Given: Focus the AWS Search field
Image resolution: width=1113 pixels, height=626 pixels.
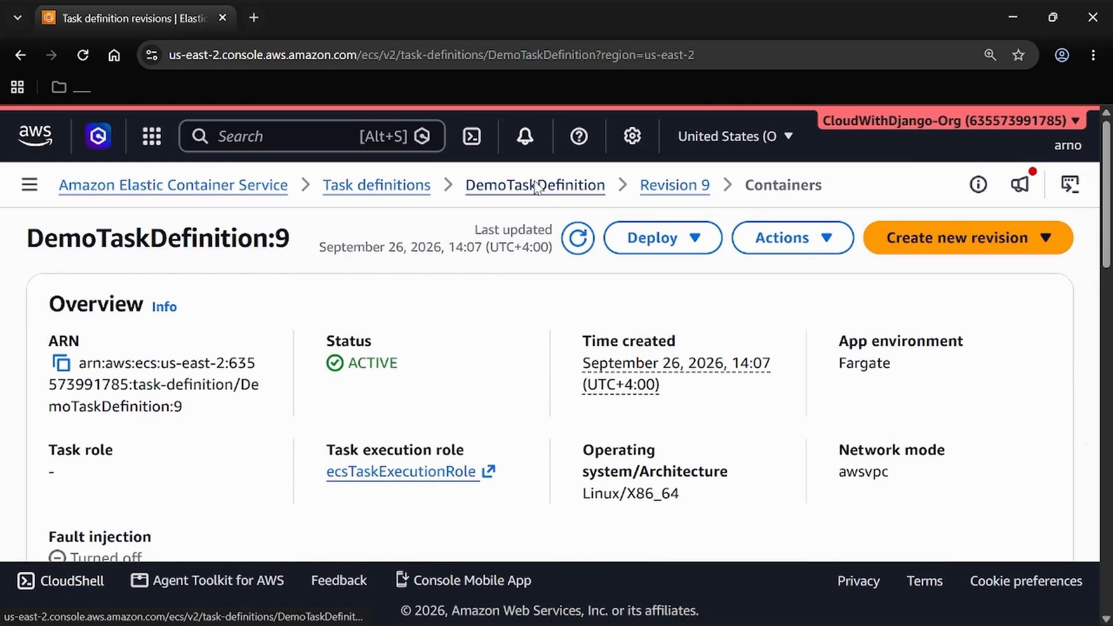Looking at the screenshot, I should (312, 136).
